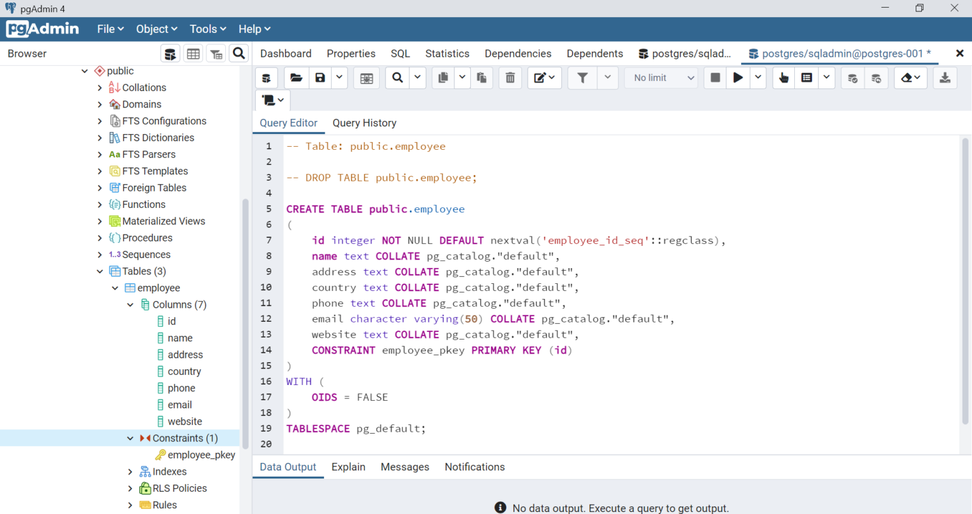Click the Commit transaction icon
972x514 pixels.
click(x=852, y=77)
